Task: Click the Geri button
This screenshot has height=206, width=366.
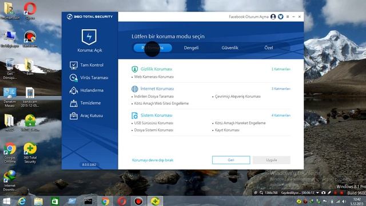Action: coord(231,160)
